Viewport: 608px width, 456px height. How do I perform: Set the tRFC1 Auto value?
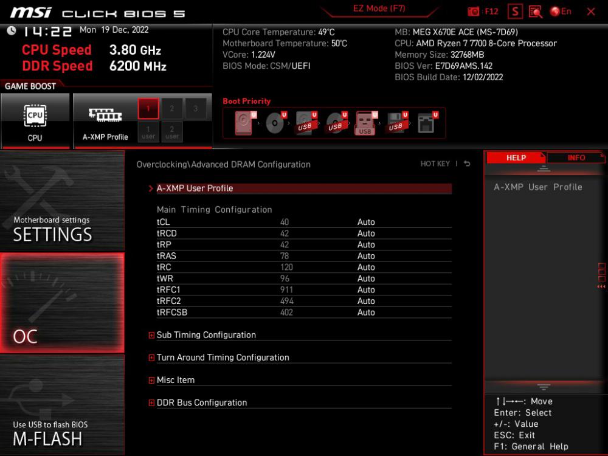365,289
